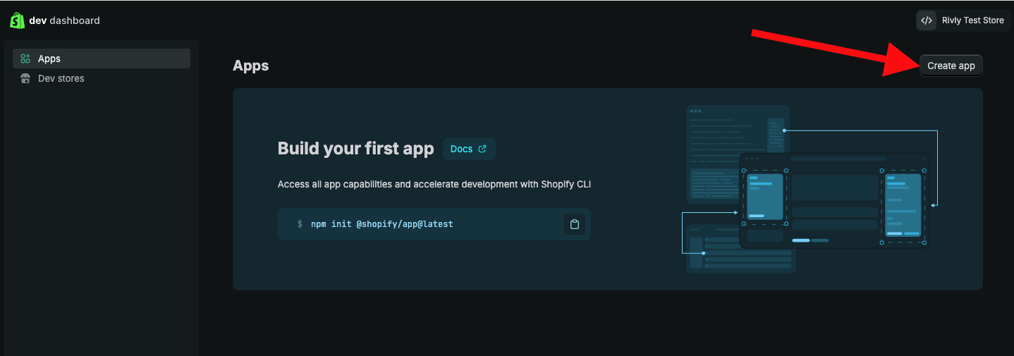Go to Dev stores in sidebar
The height and width of the screenshot is (356, 1014).
click(61, 78)
